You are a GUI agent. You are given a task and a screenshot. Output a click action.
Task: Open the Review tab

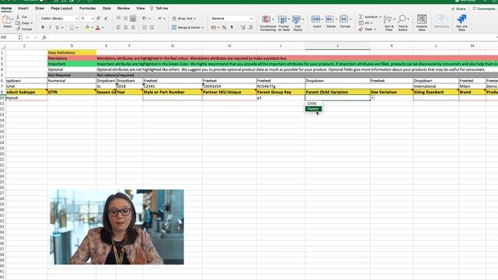[x=124, y=9]
